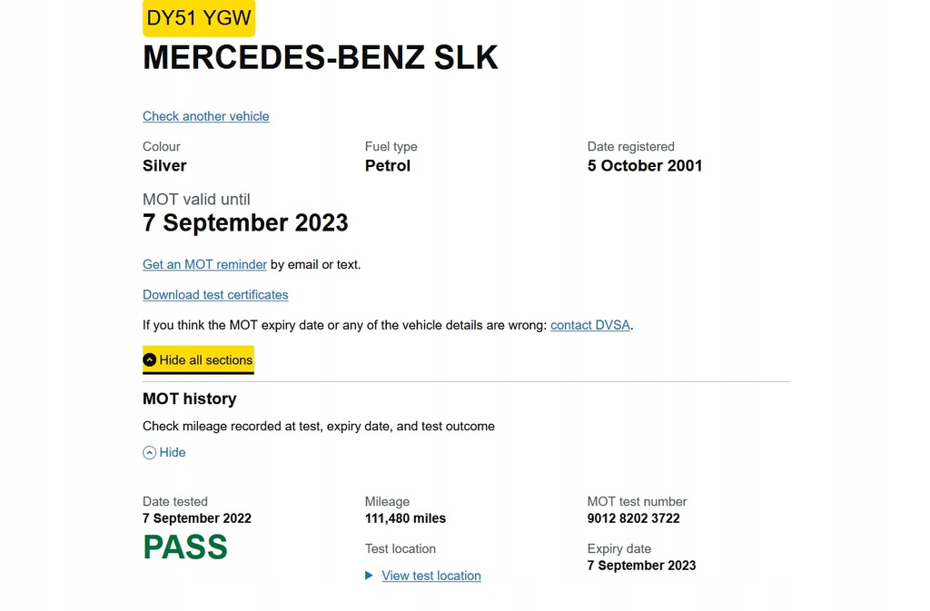Viewport: 930px width, 611px height.
Task: Click the View test location link text
Action: [431, 576]
